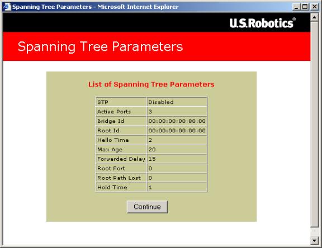Click the Active Ports label cell
Viewport: 322px width, 248px height.
[x=121, y=112]
